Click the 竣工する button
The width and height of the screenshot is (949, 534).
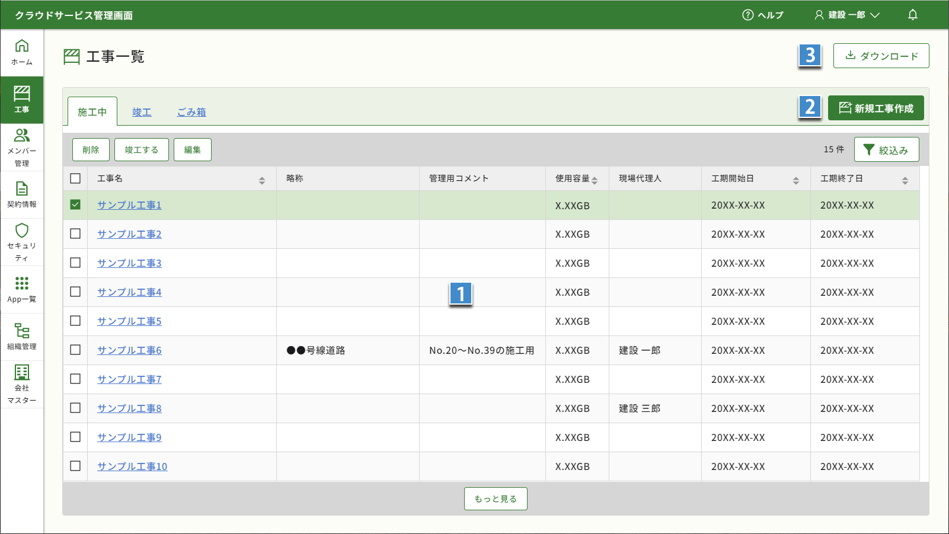pyautogui.click(x=142, y=149)
